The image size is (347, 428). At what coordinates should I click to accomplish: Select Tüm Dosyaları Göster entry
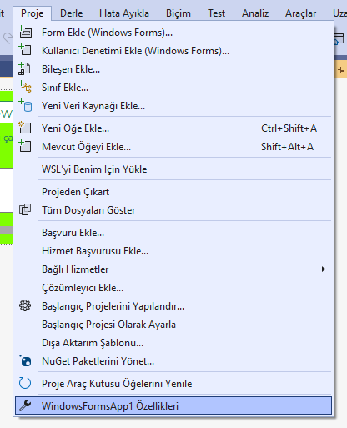coord(173,210)
